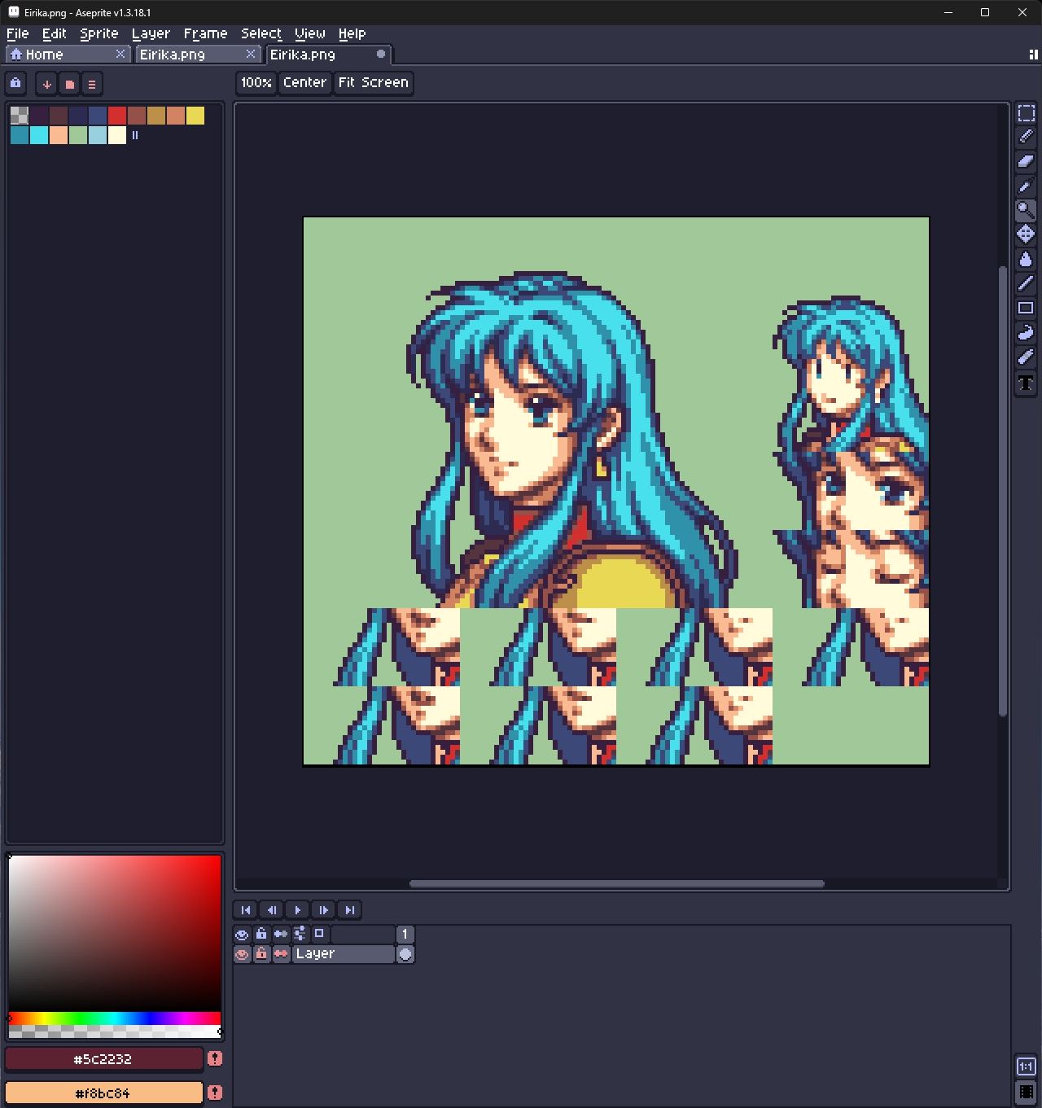1042x1108 pixels.
Task: Select the transparent checkered palette swatch
Action: [20, 116]
